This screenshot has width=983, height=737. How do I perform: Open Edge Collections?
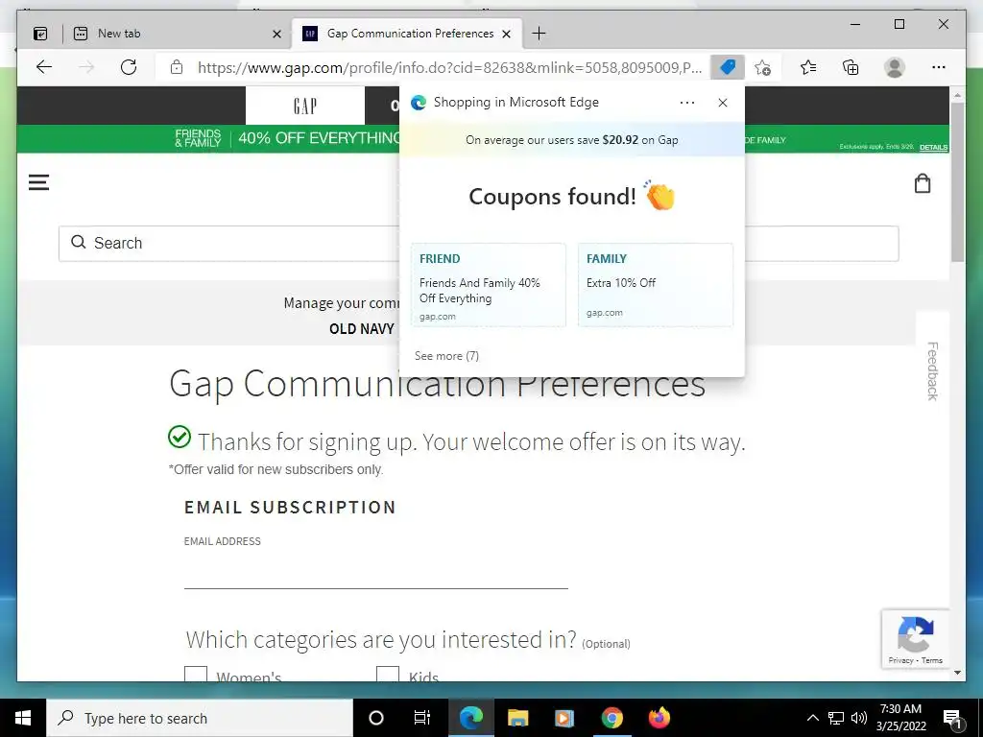(851, 67)
